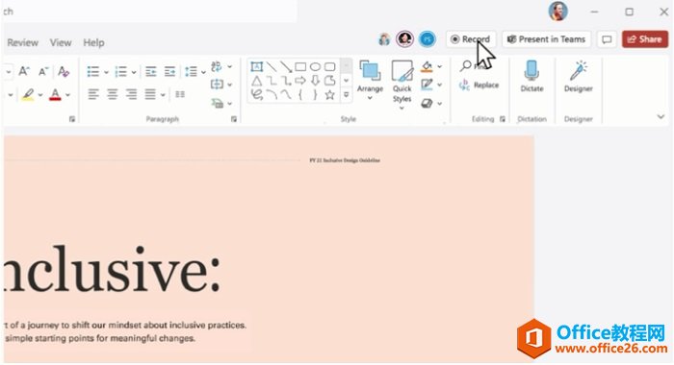The height and width of the screenshot is (365, 674).
Task: Open the account profile picture
Action: coord(557,12)
